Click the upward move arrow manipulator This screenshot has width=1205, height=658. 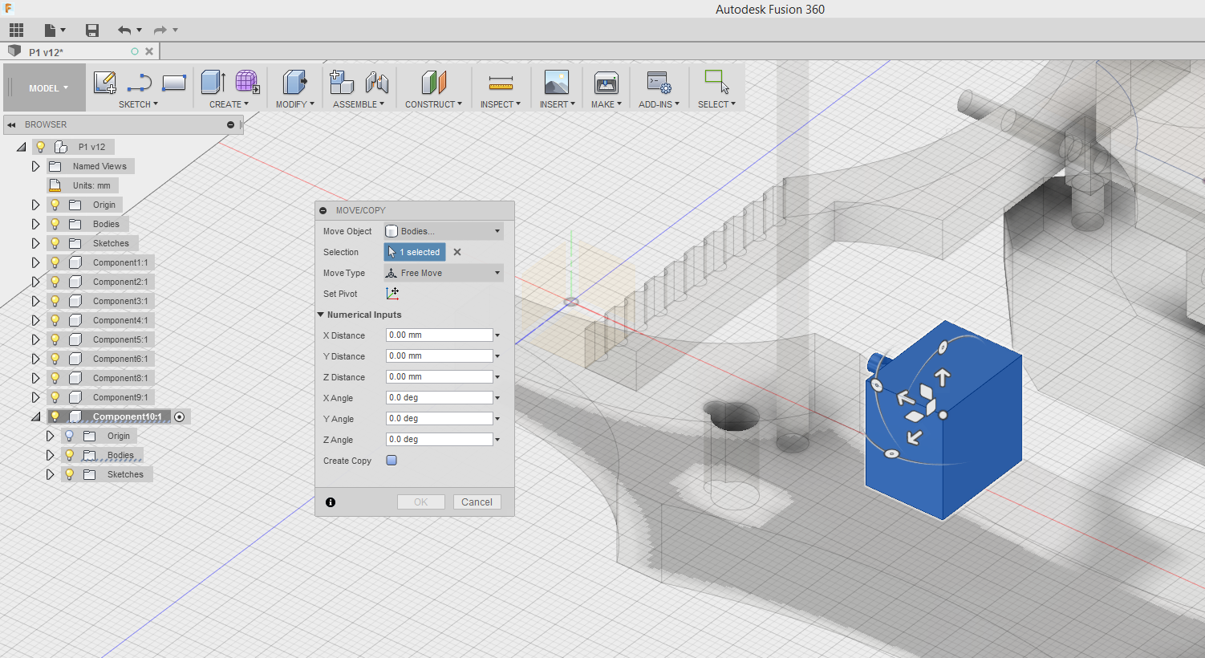[x=943, y=377]
